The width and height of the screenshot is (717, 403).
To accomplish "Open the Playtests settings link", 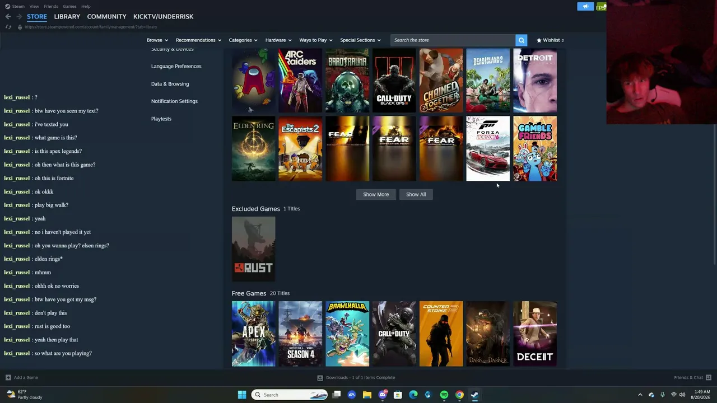I will pos(161,119).
